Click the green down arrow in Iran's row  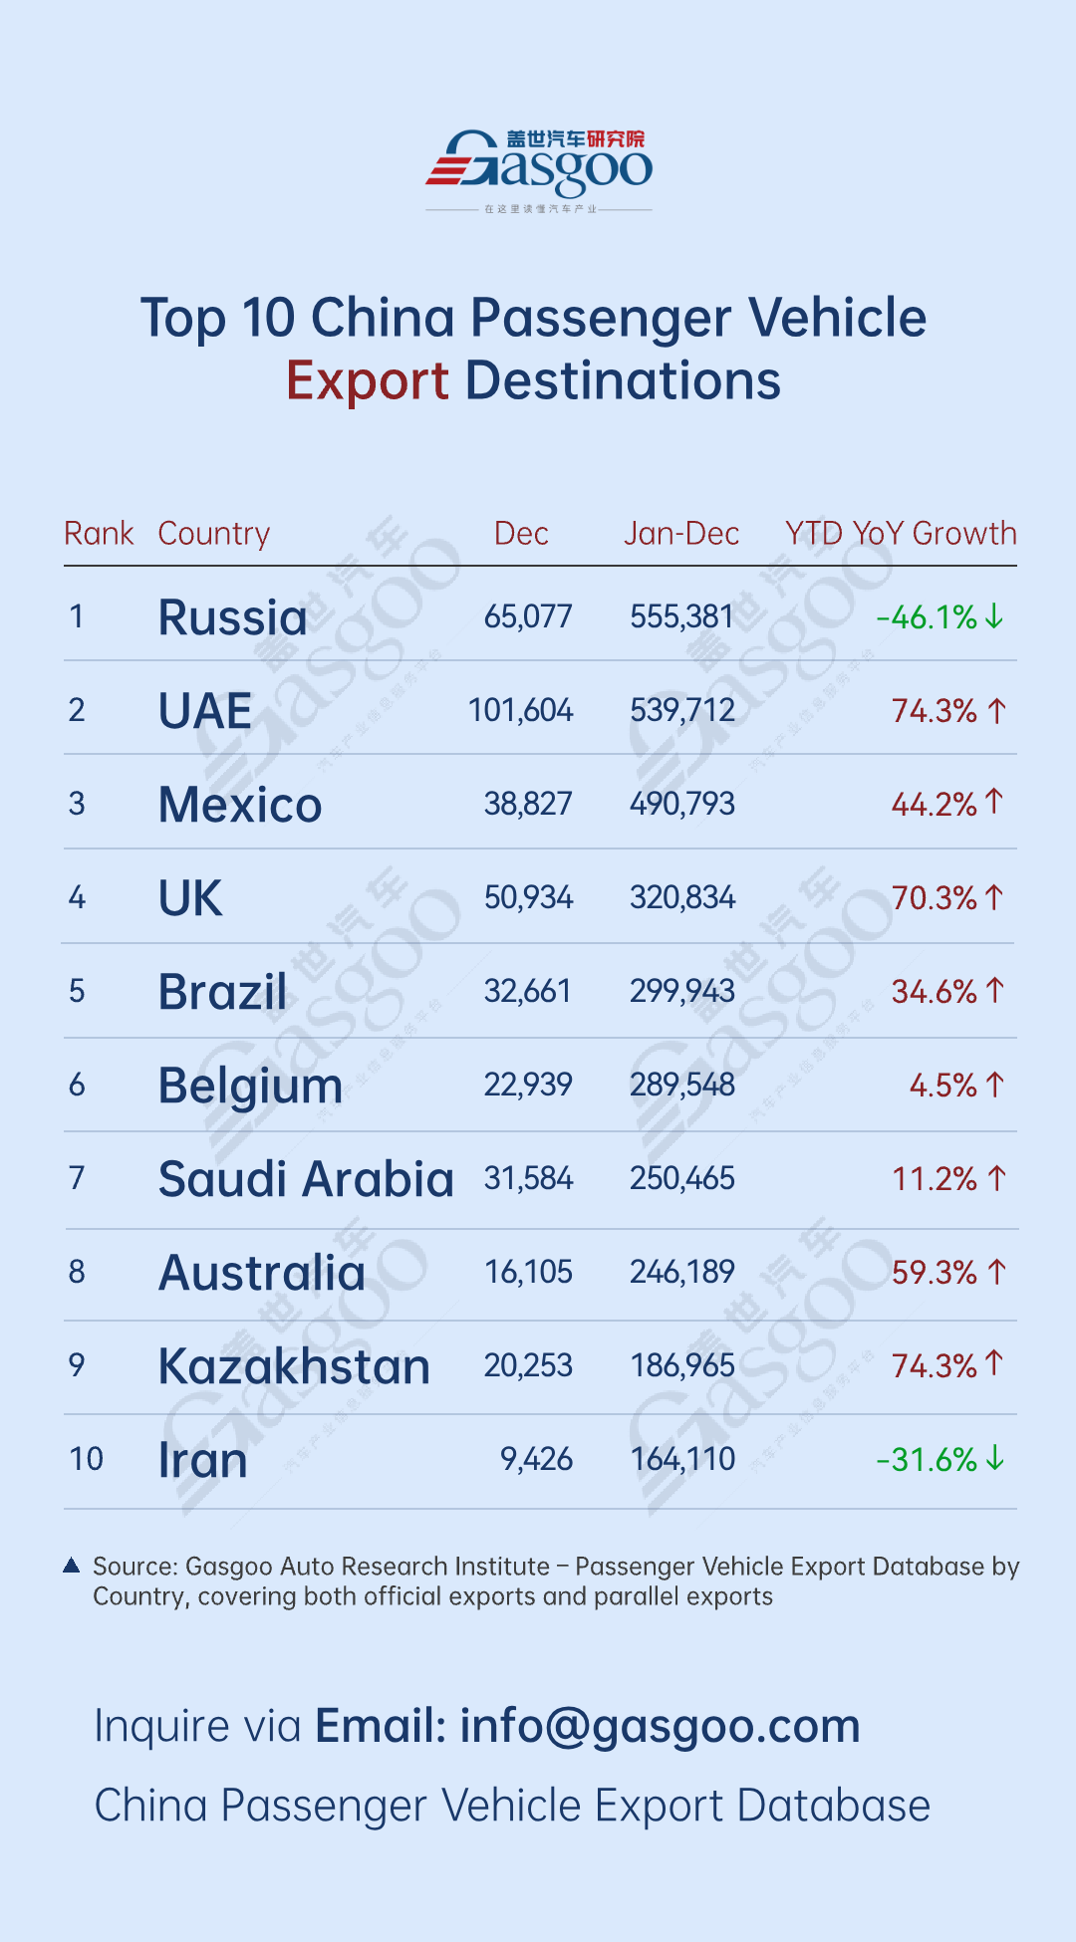tap(994, 1459)
